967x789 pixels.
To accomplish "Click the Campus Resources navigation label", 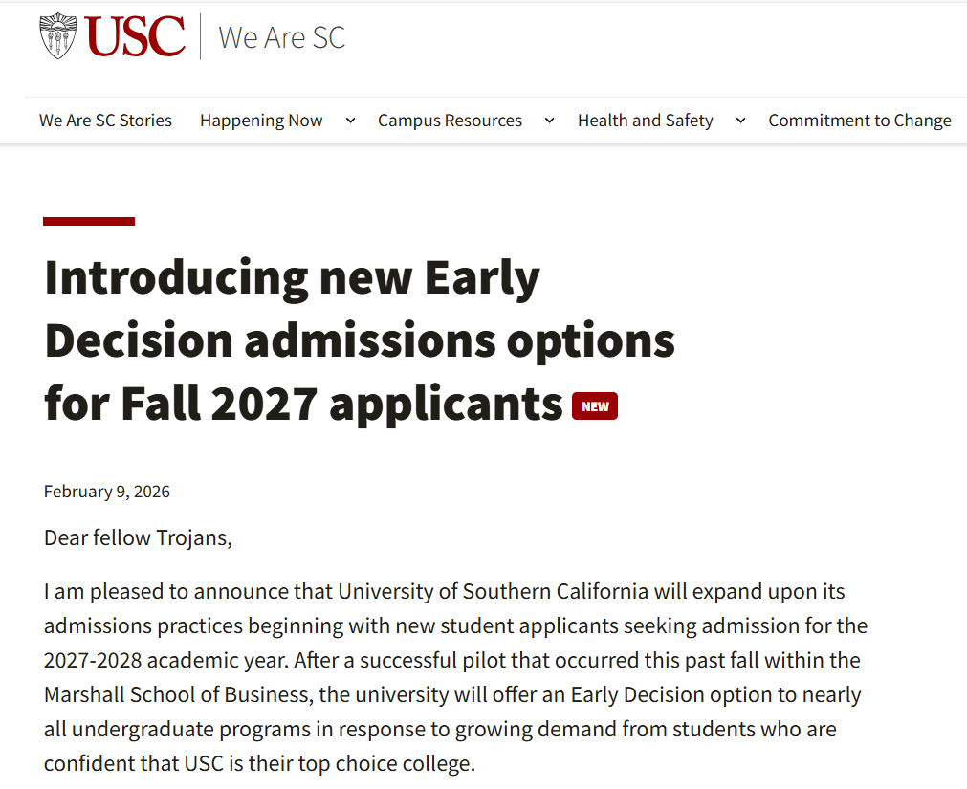I will click(x=450, y=121).
